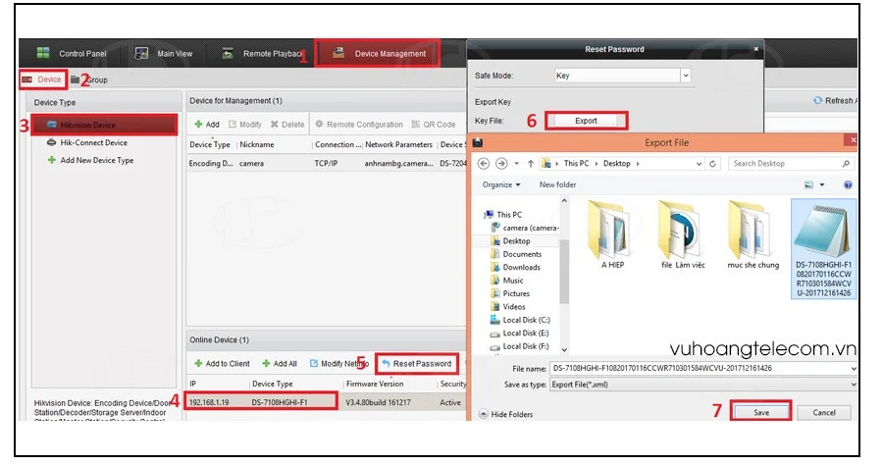Open the Safe Mode Key dropdown
The height and width of the screenshot is (465, 883).
pyautogui.click(x=686, y=76)
